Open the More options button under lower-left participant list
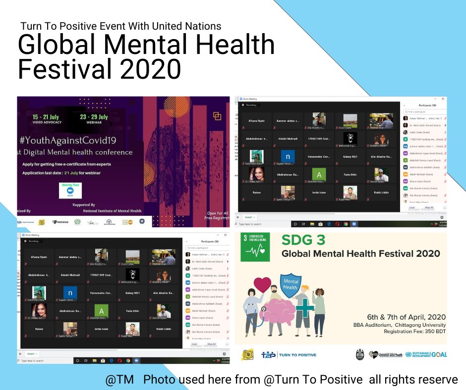This screenshot has height=390, width=466. pyautogui.click(x=227, y=344)
